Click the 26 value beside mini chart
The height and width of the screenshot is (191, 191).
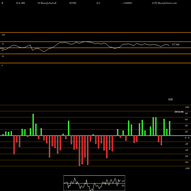(x=123, y=186)
